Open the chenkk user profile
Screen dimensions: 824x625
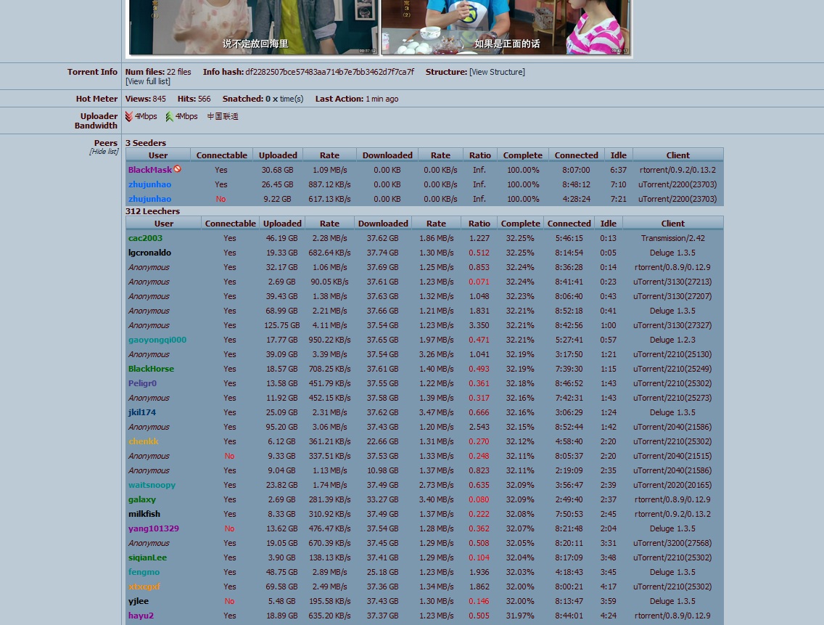pyautogui.click(x=144, y=441)
